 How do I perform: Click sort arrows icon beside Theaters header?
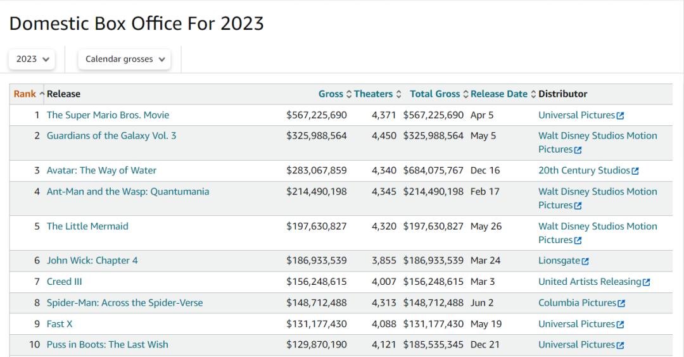(398, 94)
